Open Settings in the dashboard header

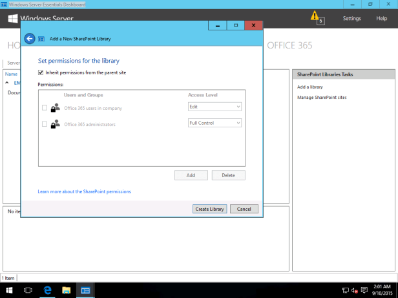coord(351,18)
